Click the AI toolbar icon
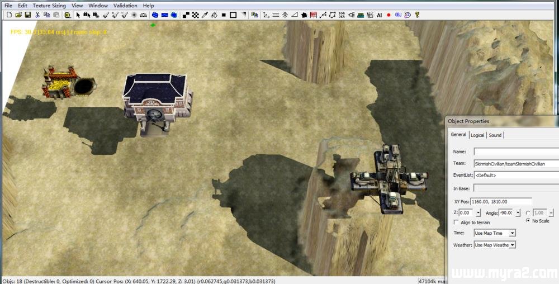The image size is (559, 284). 380,15
